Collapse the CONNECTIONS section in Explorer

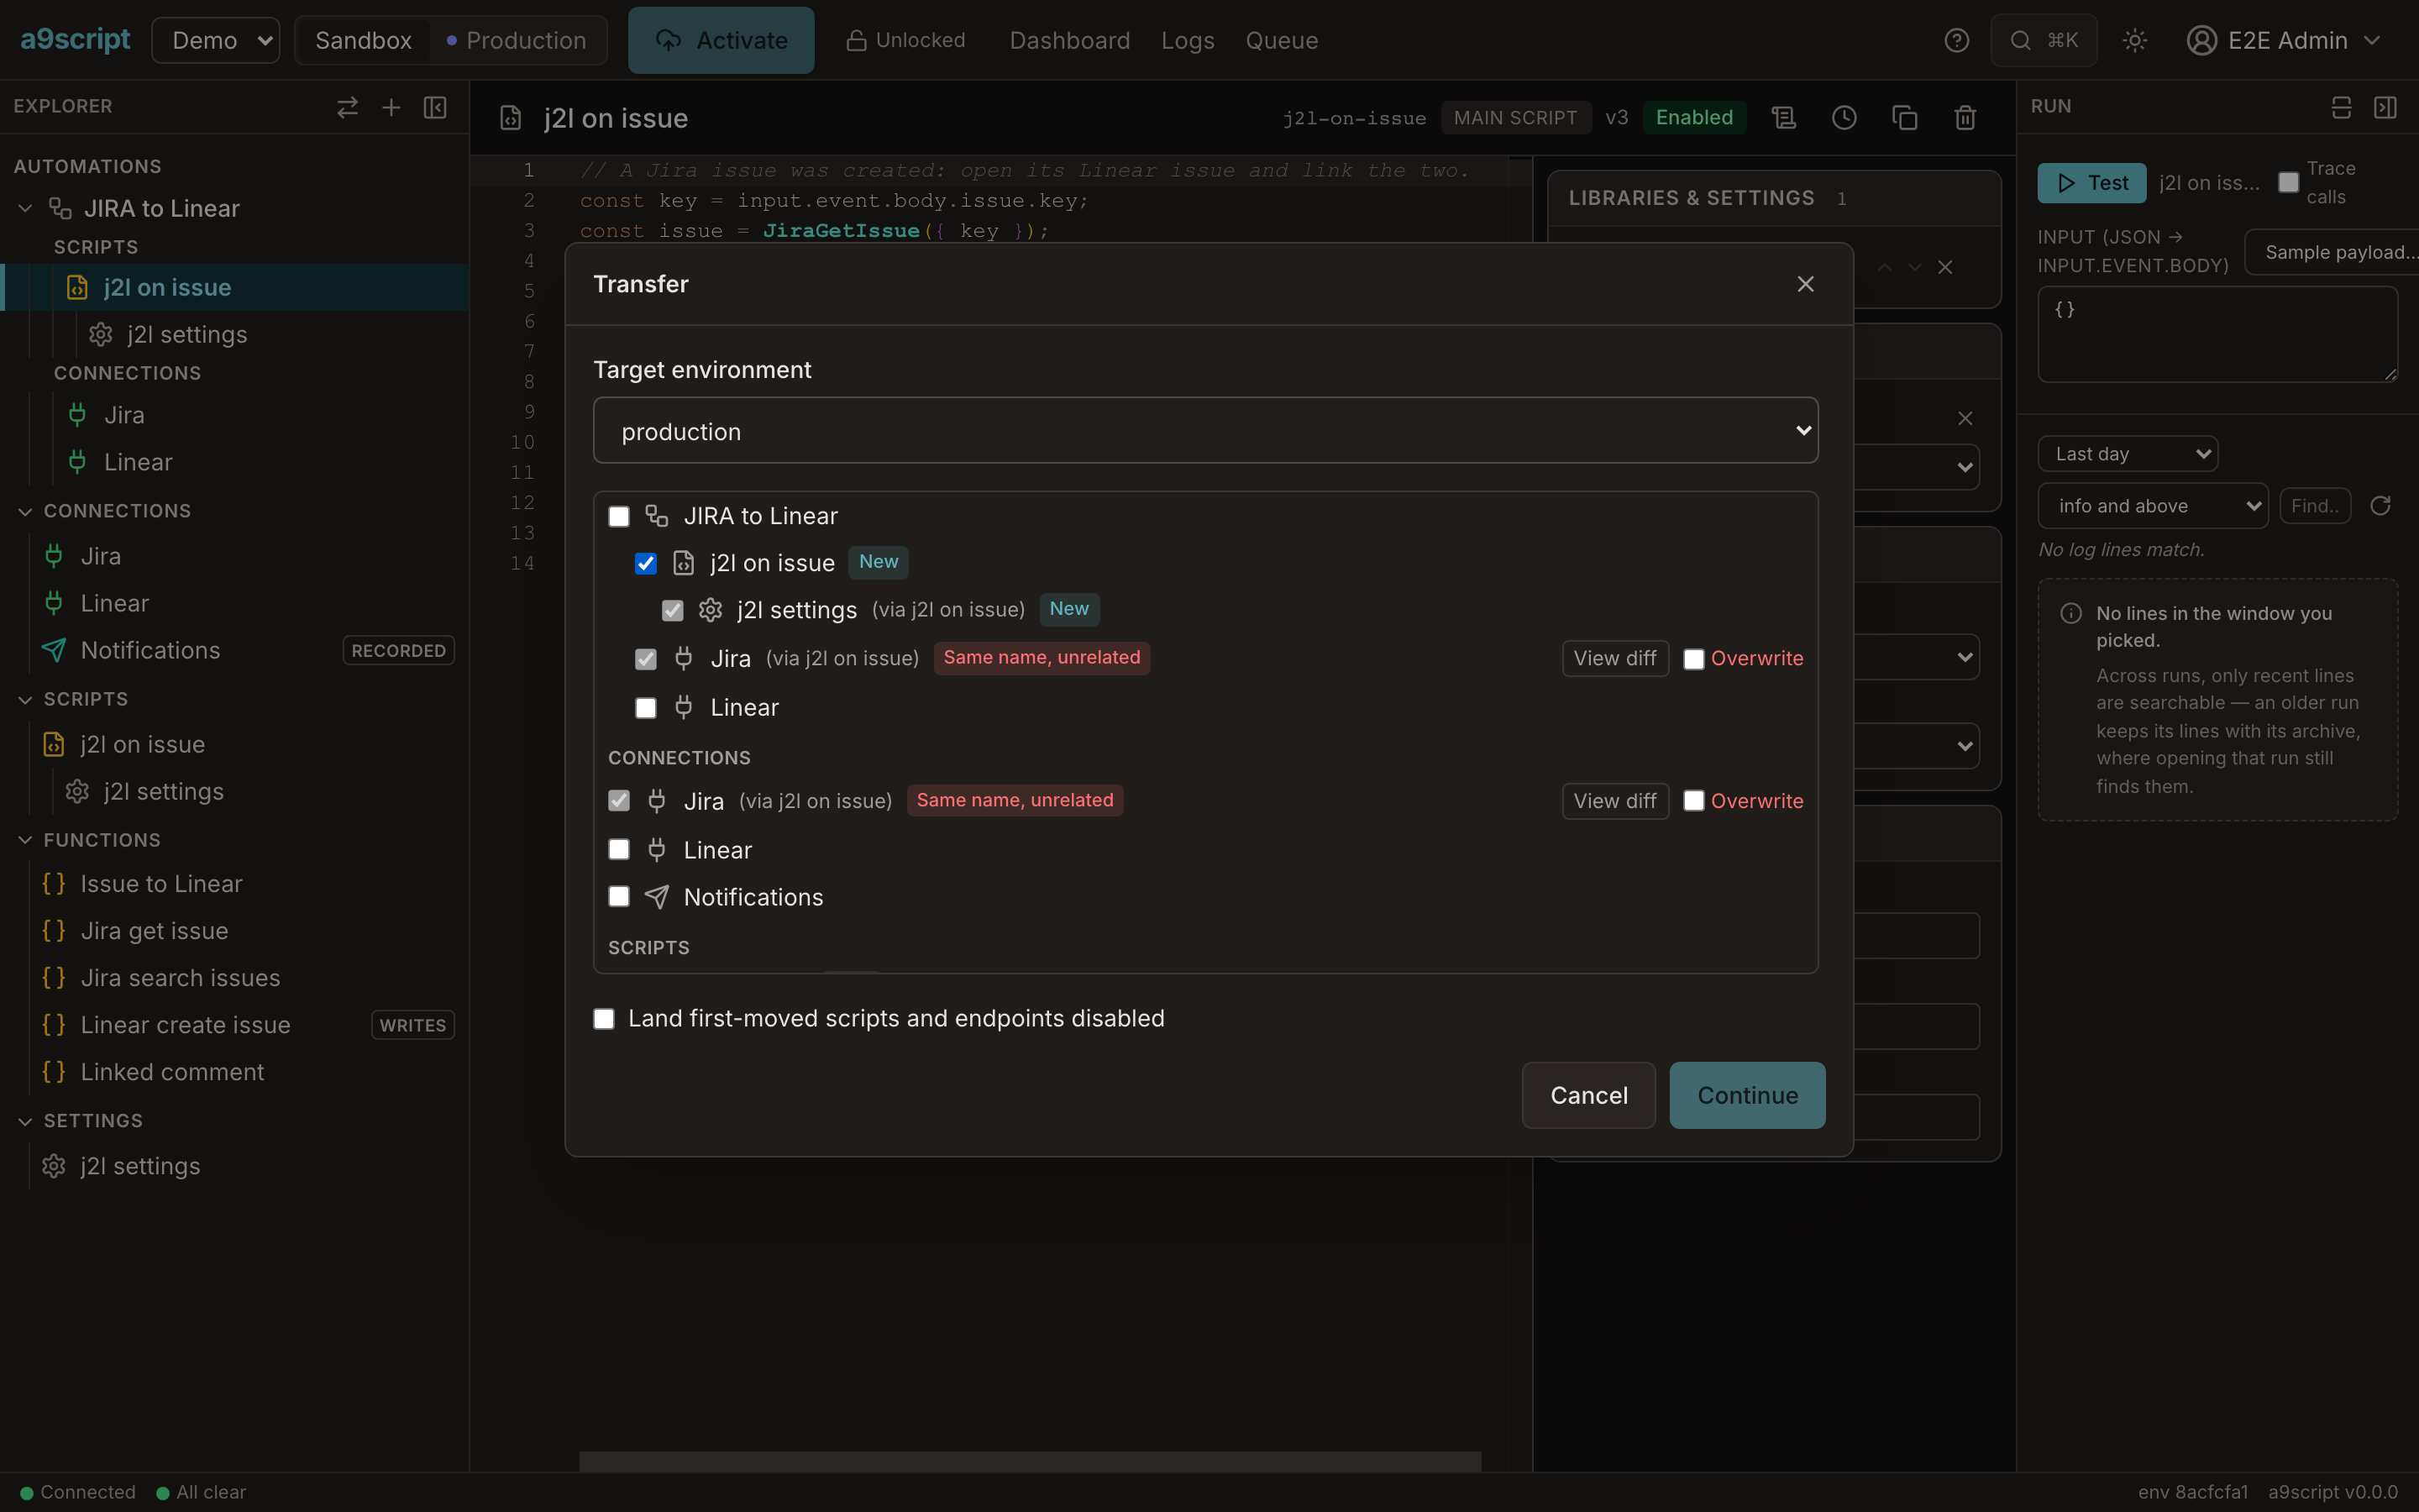pyautogui.click(x=26, y=511)
